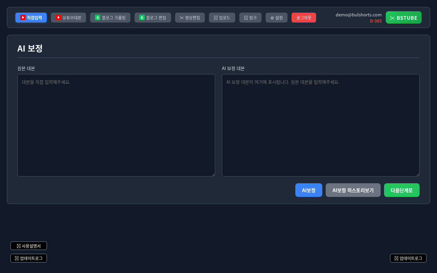
Task: Run the blue AI보정 button
Action: (x=309, y=190)
